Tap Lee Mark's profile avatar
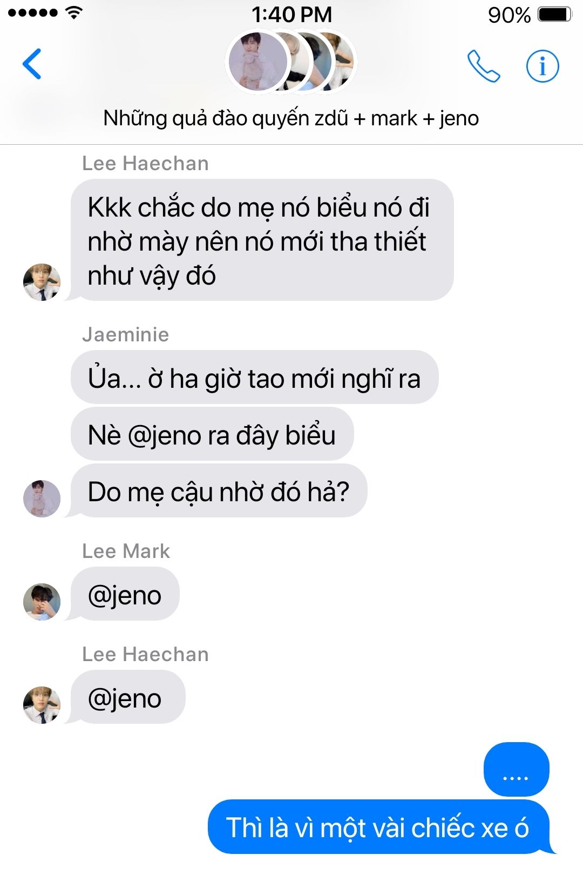The image size is (583, 875). tap(42, 602)
